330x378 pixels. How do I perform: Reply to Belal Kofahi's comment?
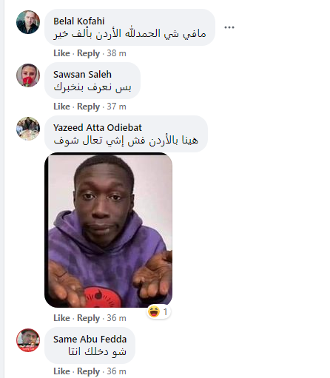pos(88,53)
